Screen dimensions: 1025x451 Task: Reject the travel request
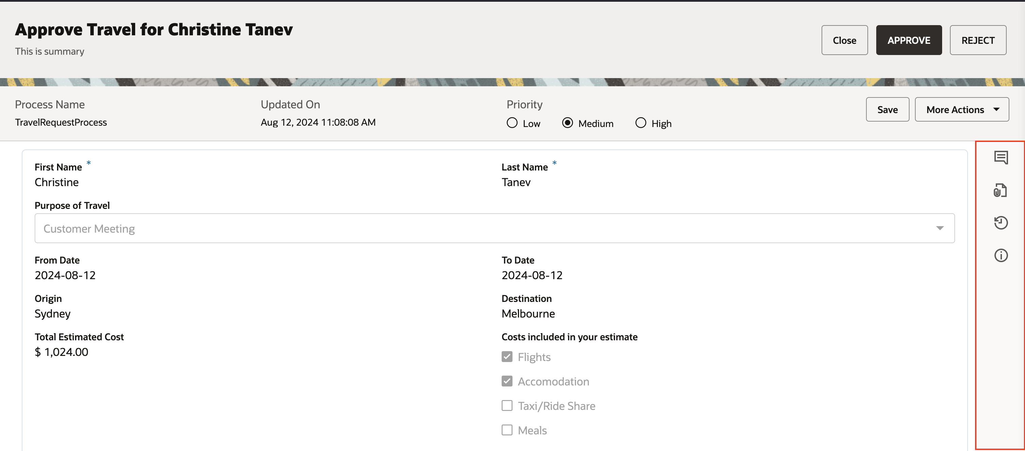pyautogui.click(x=978, y=40)
